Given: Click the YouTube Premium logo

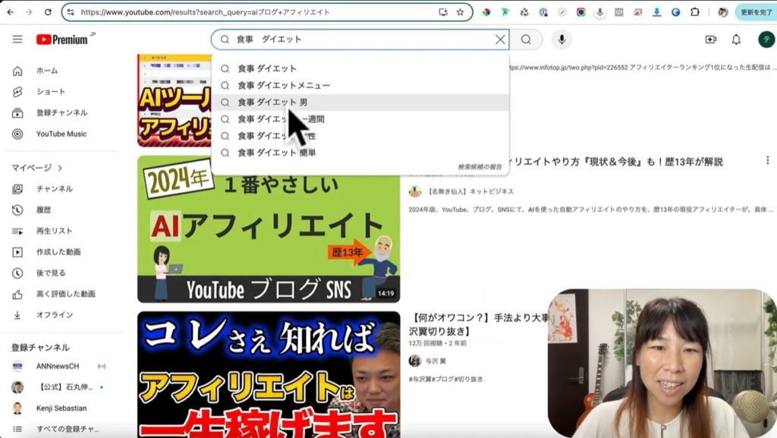Looking at the screenshot, I should [61, 39].
